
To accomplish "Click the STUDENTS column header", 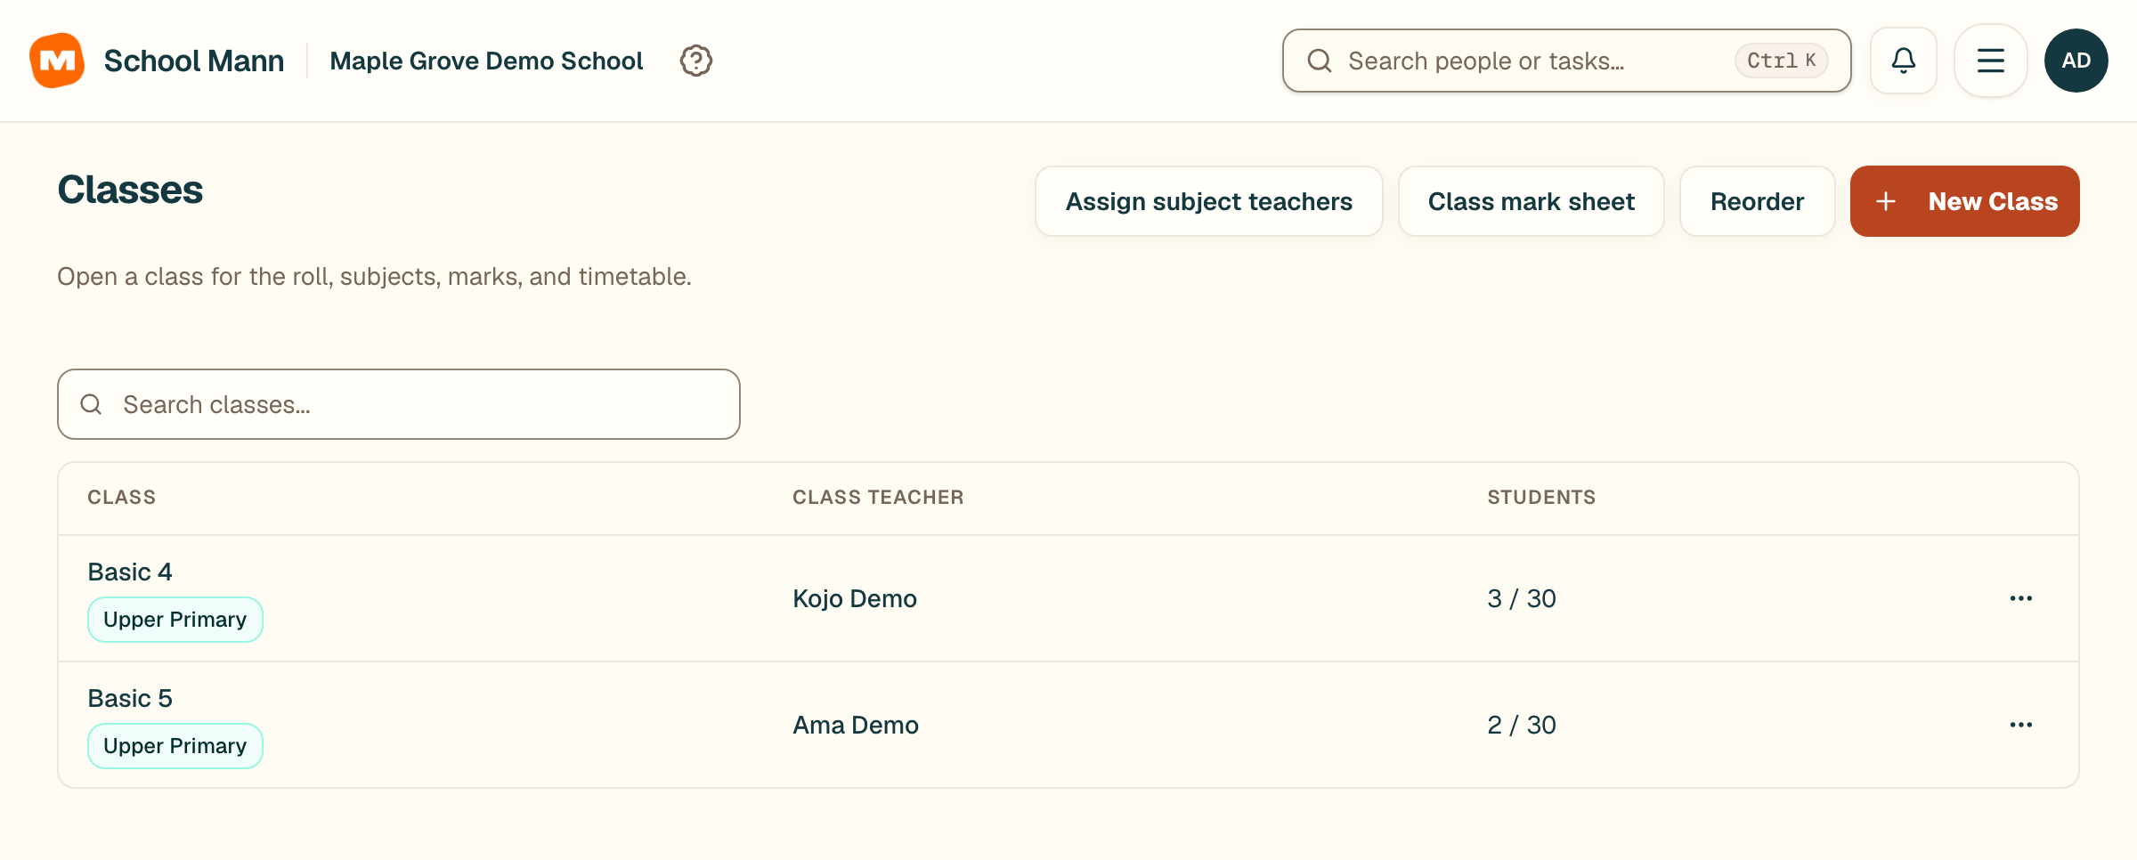I will [1541, 498].
